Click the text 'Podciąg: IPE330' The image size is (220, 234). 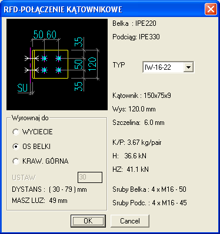[136, 37]
